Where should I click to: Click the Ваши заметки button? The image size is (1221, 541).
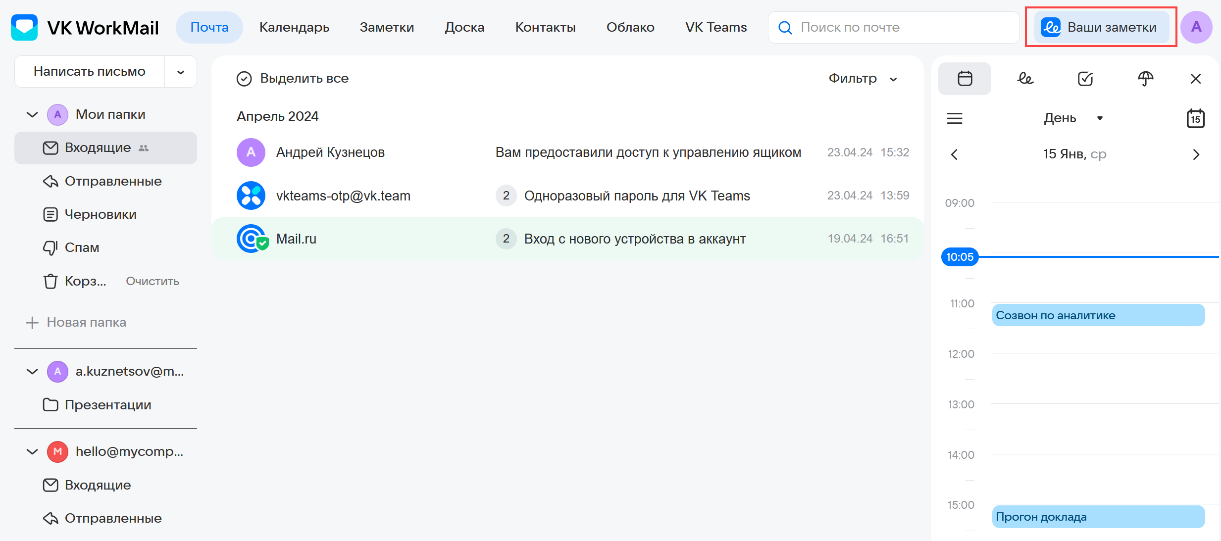pos(1101,27)
